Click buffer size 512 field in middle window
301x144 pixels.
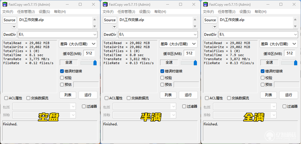click(189, 53)
